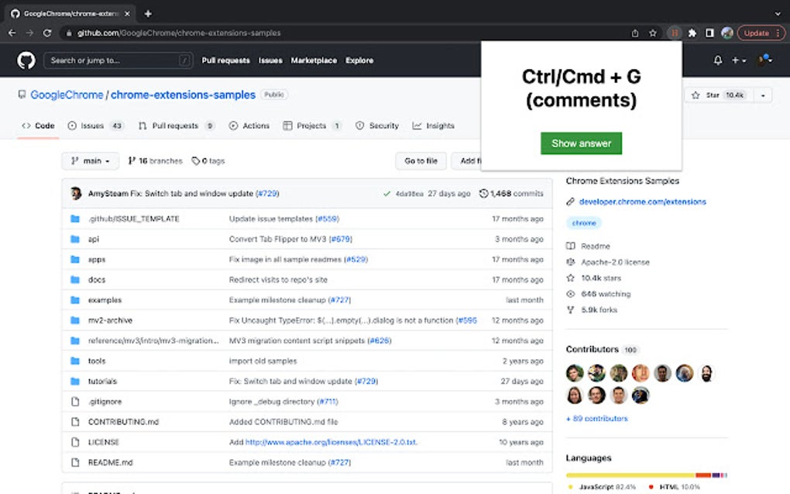This screenshot has height=494, width=790.
Task: Focus the Search or jump to field
Action: 118,60
